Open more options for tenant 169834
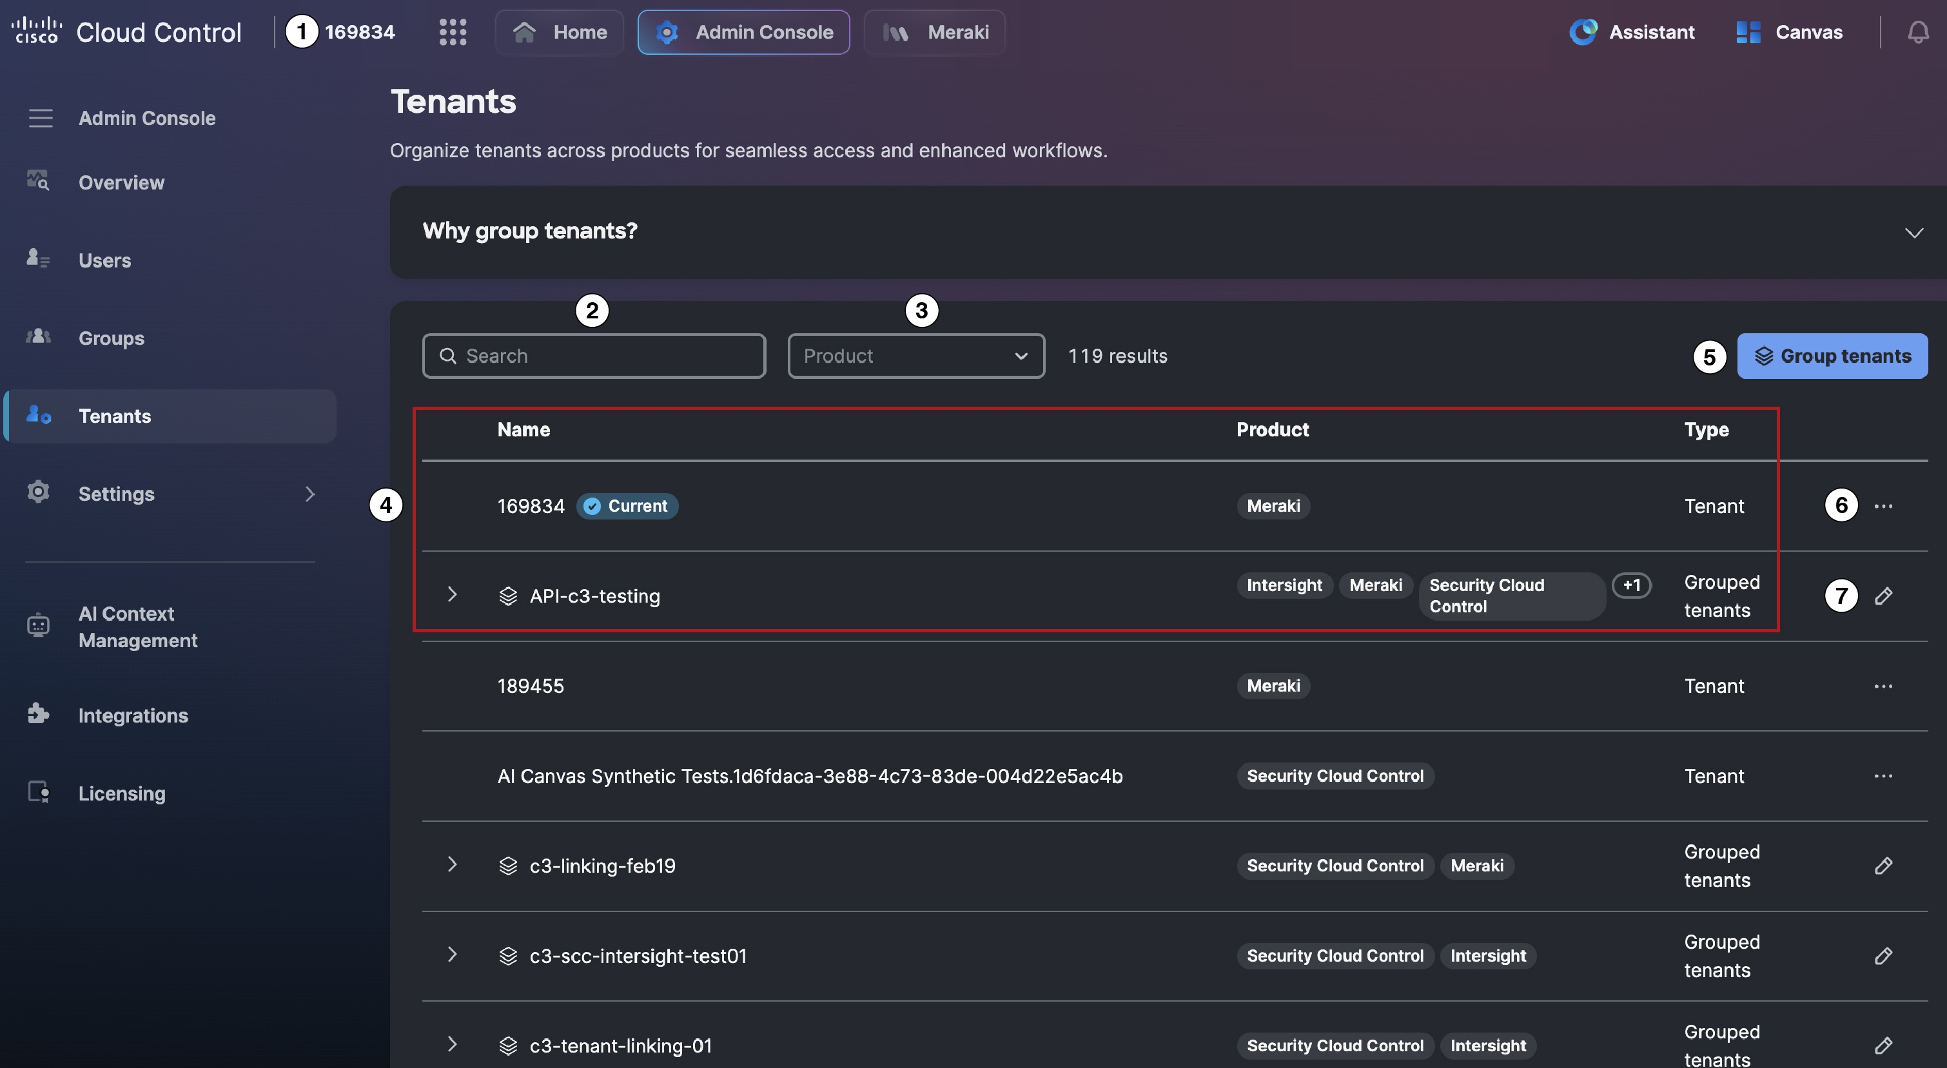This screenshot has height=1068, width=1947. coord(1884,506)
